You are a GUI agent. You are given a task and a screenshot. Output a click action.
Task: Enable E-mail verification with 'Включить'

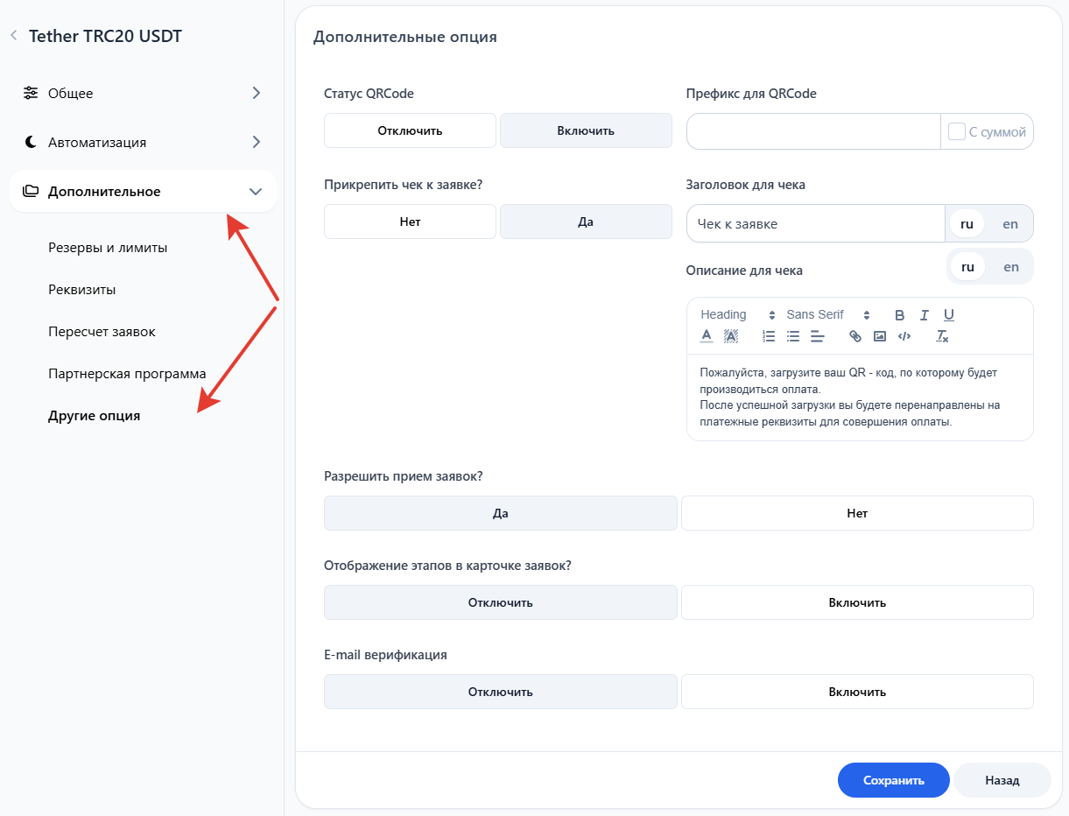pos(857,692)
